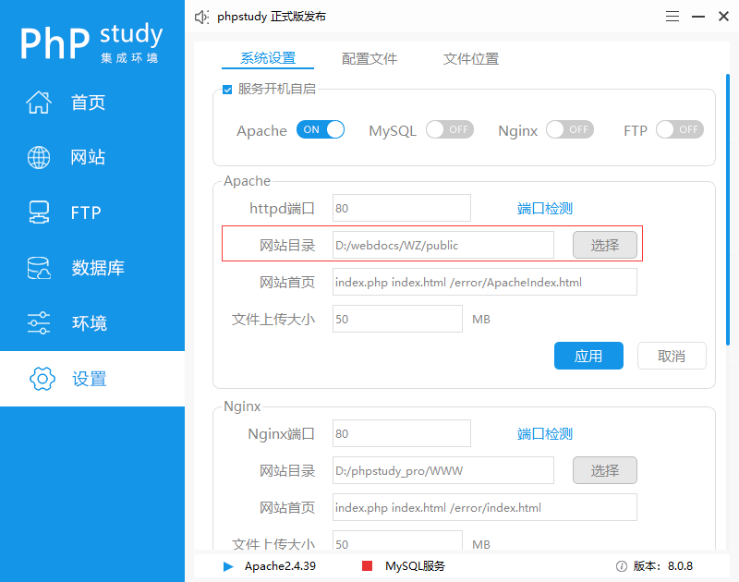Uncheck 服务开机自启 checkbox
The width and height of the screenshot is (739, 582).
point(227,90)
